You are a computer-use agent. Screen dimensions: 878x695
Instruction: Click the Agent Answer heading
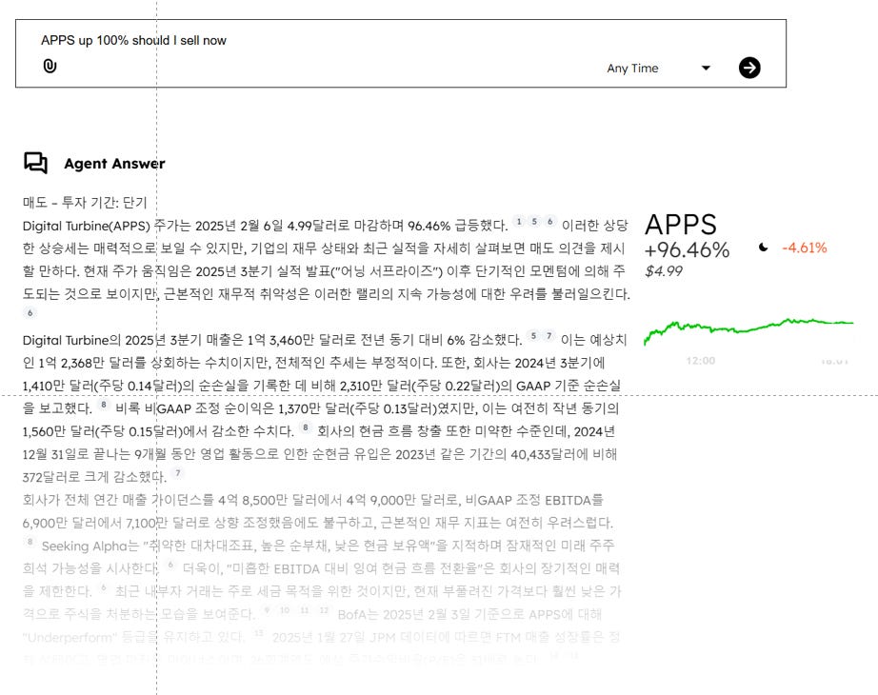[x=114, y=164]
